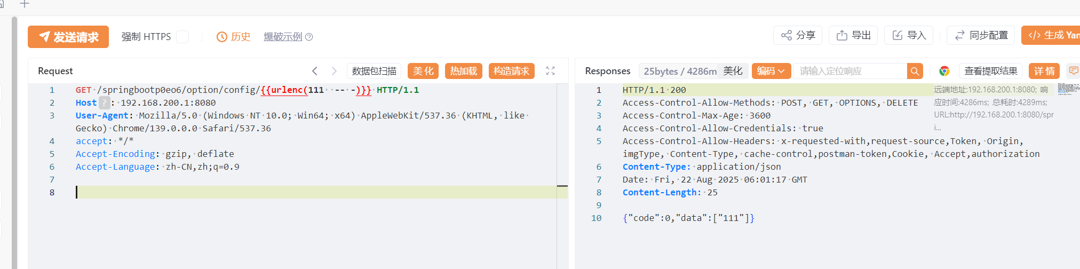Open 同步配置 sync configuration

coord(981,35)
